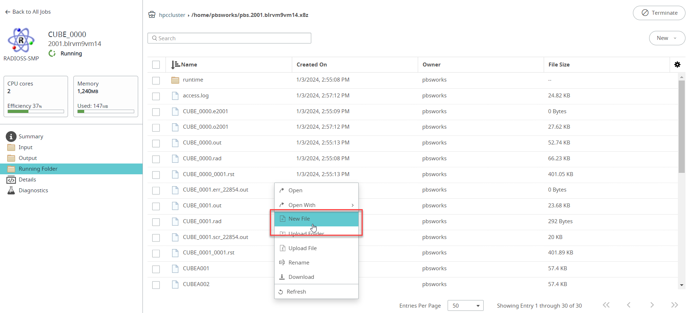Screen dimensions: 688x313
Task: Click the runtime folder icon
Action: (x=175, y=80)
